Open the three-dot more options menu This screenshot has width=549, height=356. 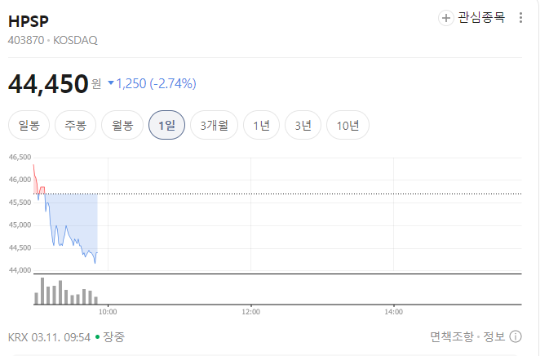tap(520, 17)
